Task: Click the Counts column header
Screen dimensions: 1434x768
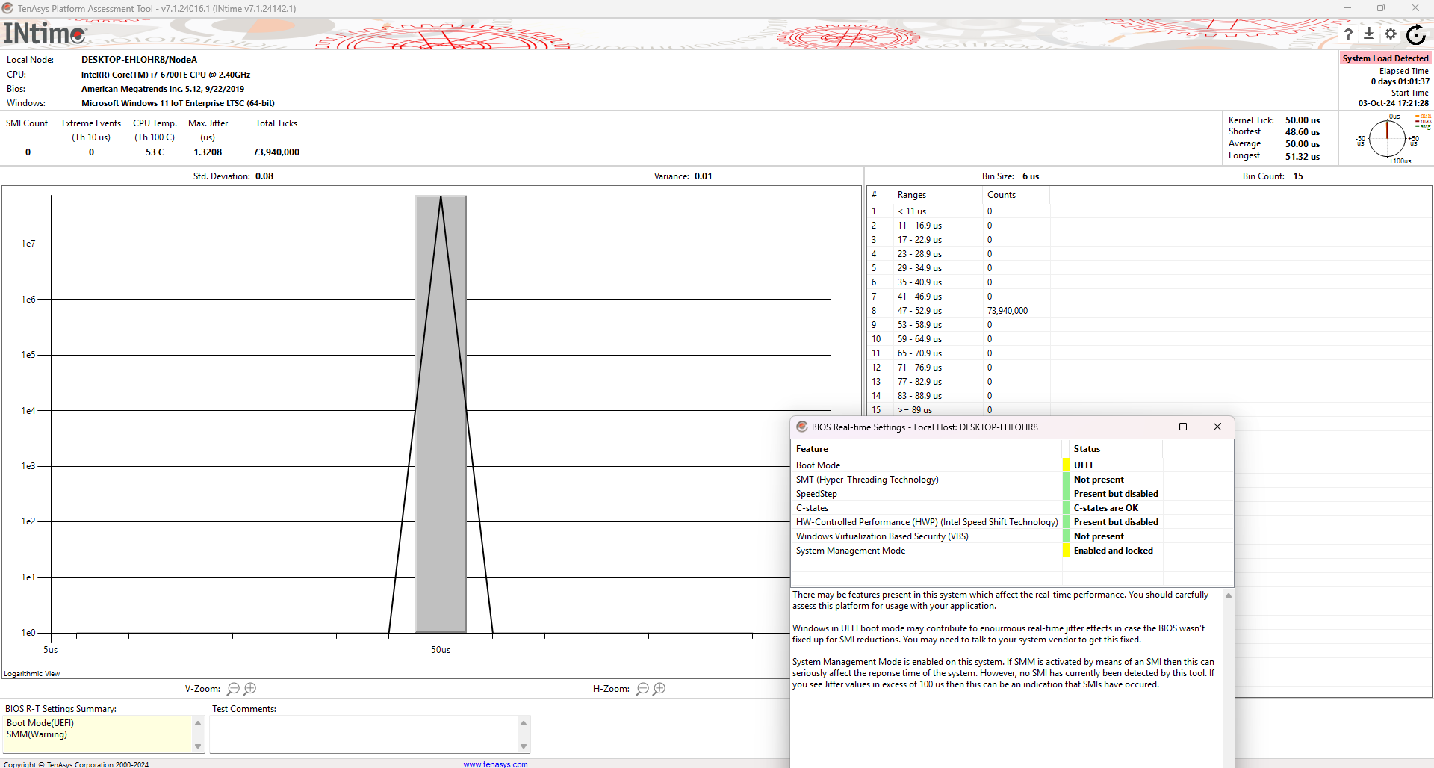Action: pyautogui.click(x=1016, y=195)
